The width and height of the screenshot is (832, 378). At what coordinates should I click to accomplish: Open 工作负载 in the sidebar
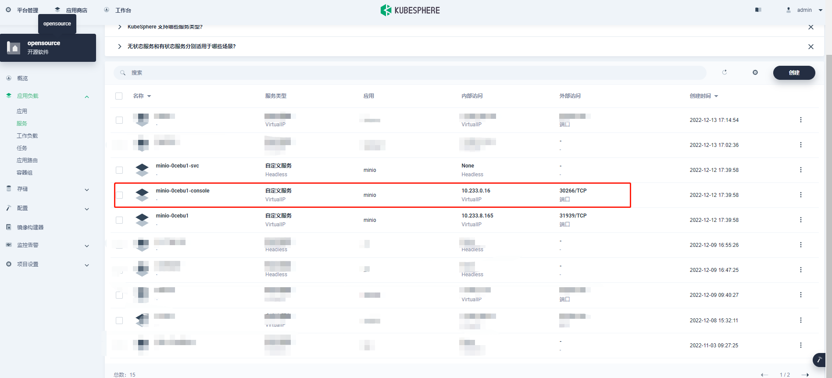27,136
